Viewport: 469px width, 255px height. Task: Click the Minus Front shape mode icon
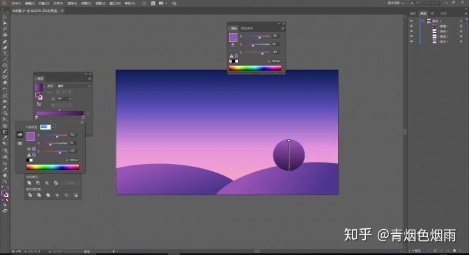point(38,183)
